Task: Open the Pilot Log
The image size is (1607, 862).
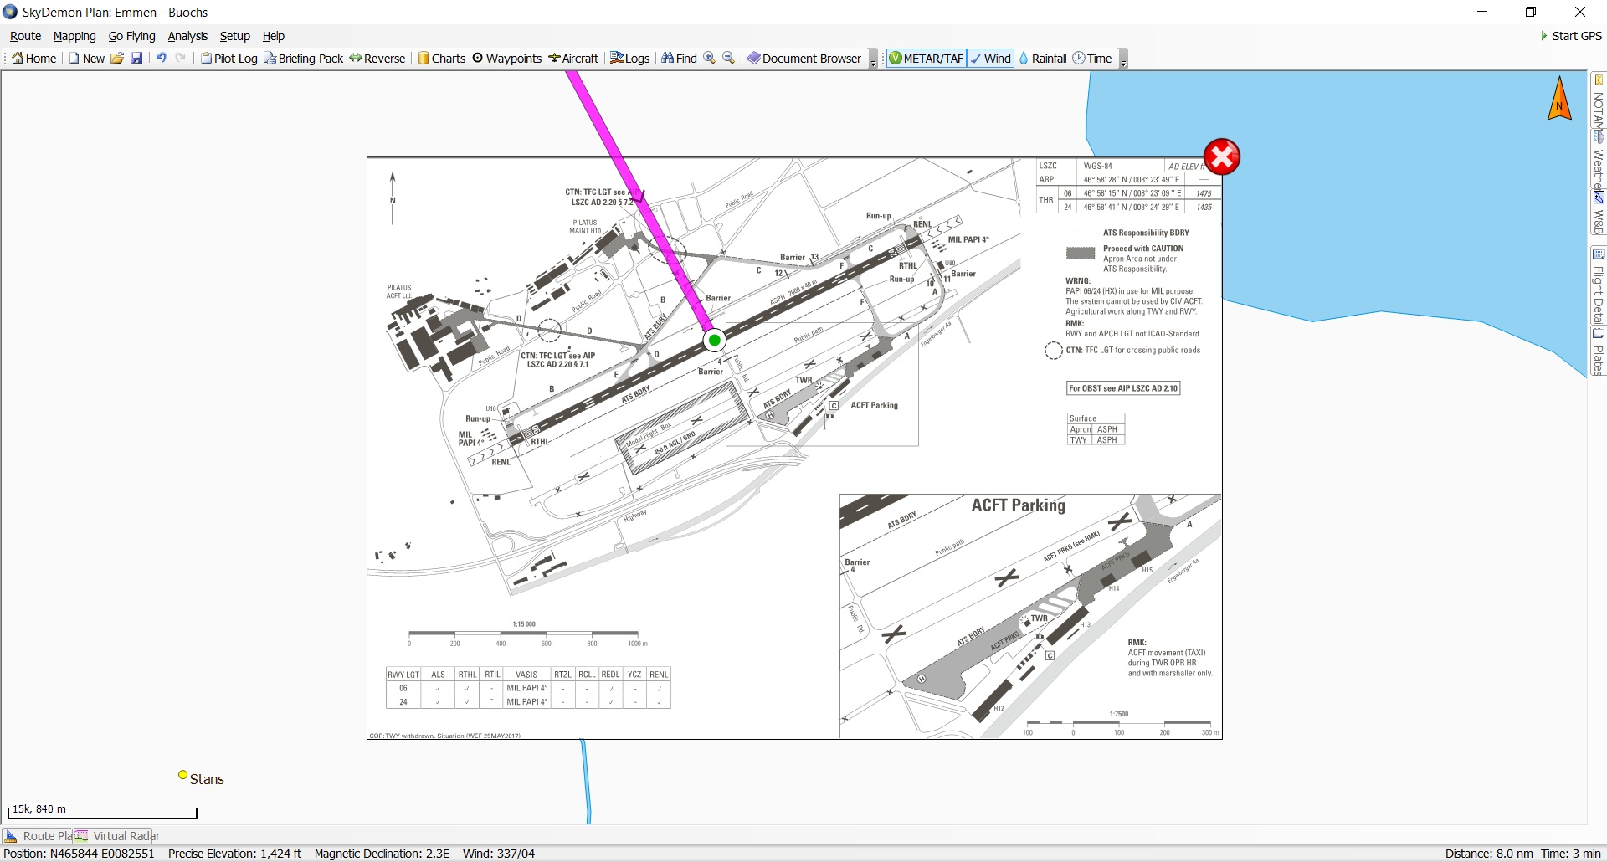Action: point(228,59)
